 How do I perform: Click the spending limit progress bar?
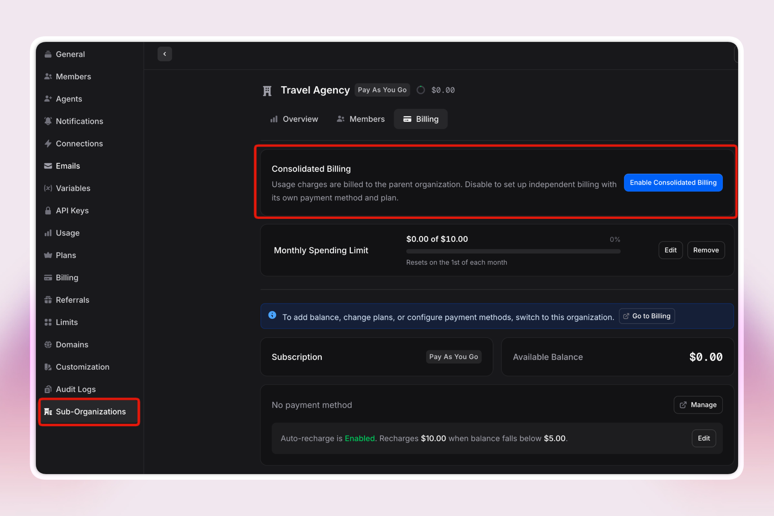[513, 251]
